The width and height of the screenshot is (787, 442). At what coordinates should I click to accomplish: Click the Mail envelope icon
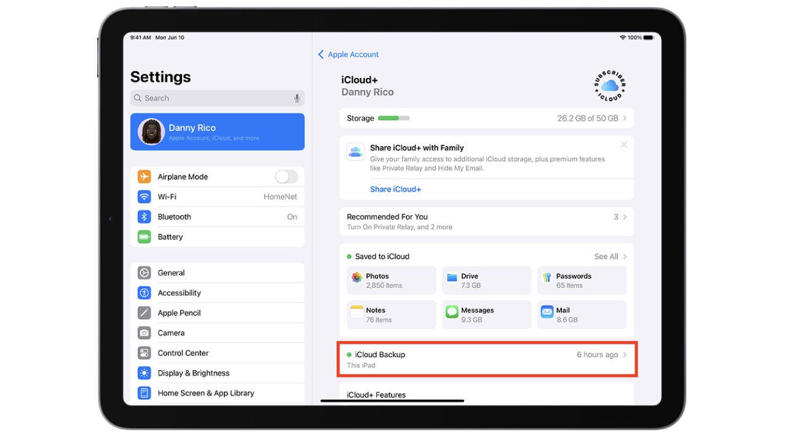point(547,312)
